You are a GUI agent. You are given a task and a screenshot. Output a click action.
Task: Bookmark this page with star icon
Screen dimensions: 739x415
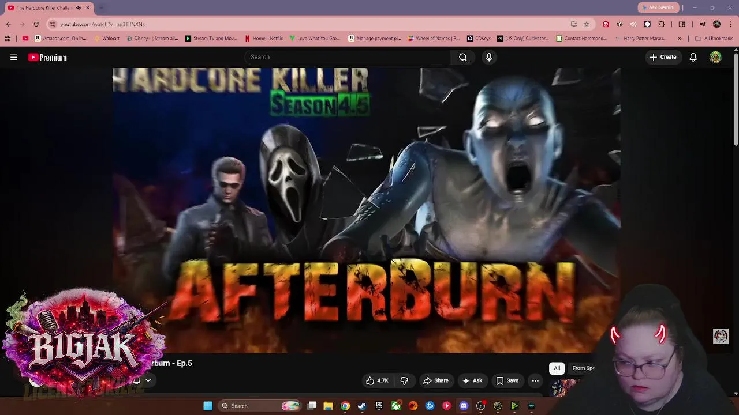pyautogui.click(x=587, y=24)
